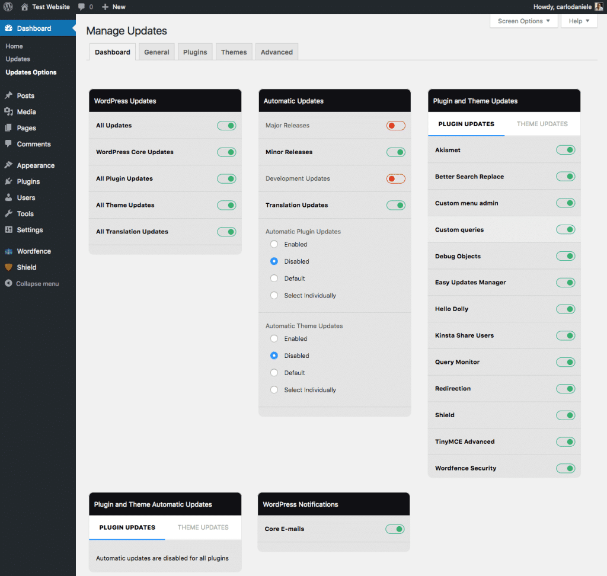Switch to the Themes tab

(x=234, y=52)
